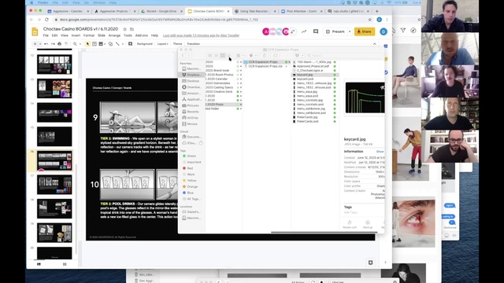Viewport: 504px width, 283px height.
Task: Click the Share button
Action: click(x=365, y=31)
